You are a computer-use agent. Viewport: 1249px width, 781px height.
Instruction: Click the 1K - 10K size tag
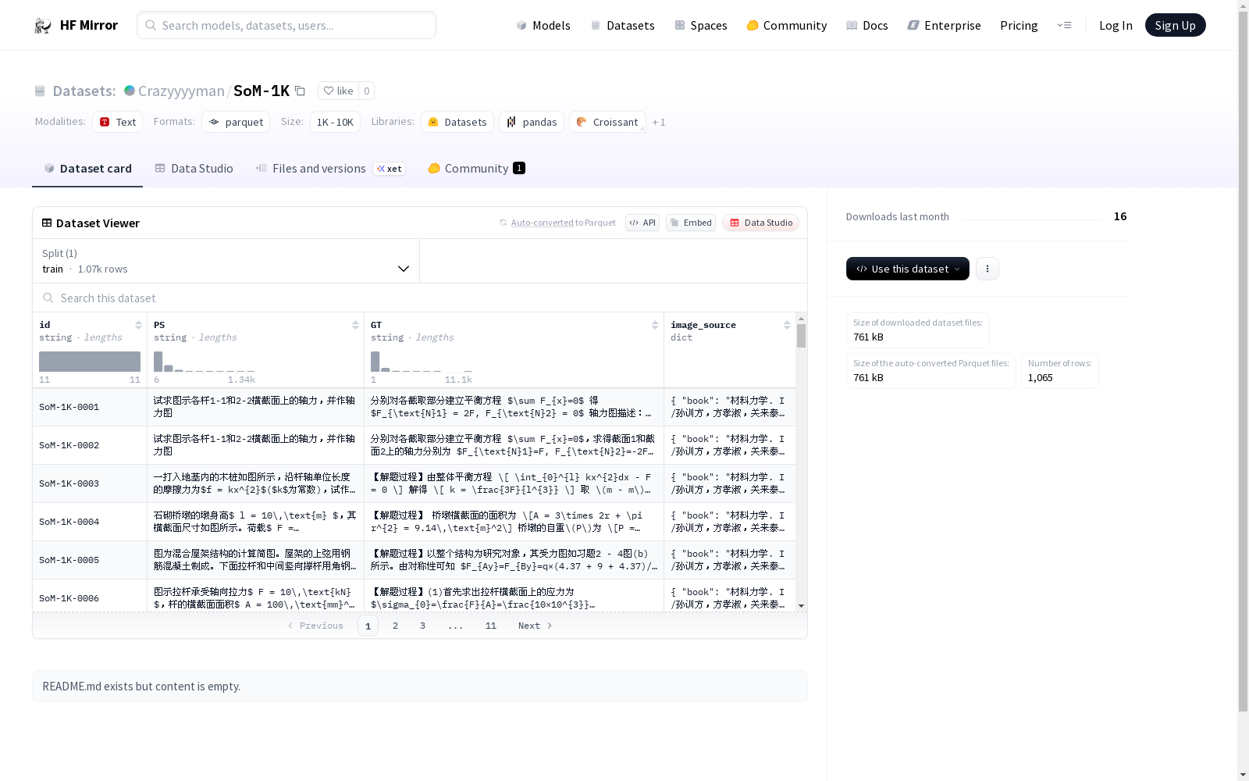[335, 122]
